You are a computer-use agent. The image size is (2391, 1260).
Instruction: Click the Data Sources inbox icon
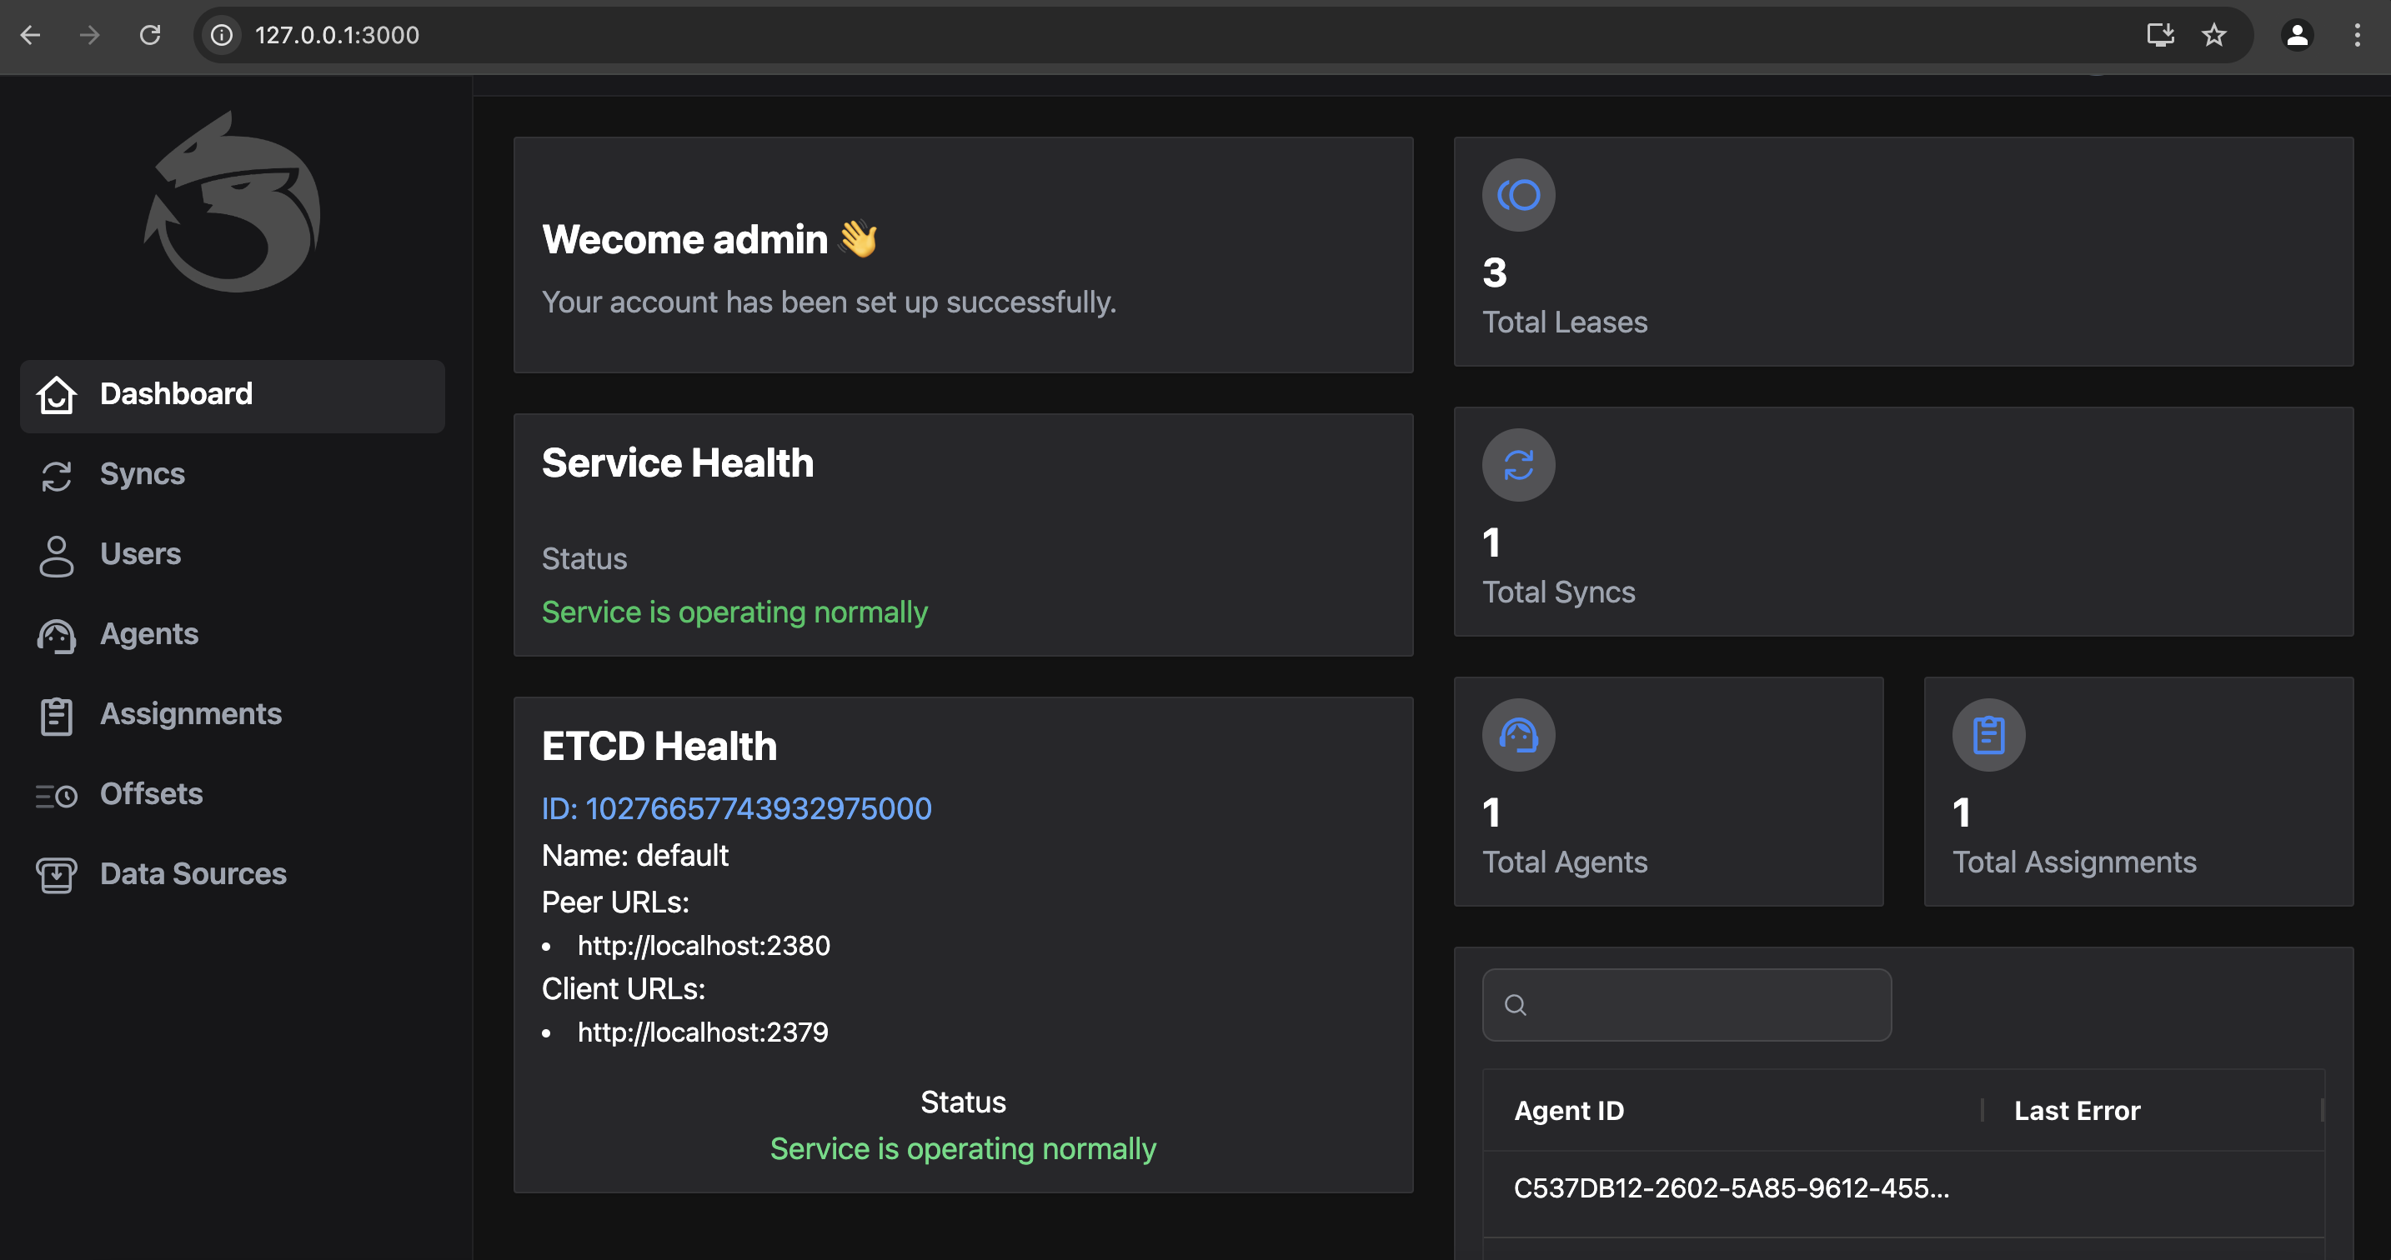(57, 875)
